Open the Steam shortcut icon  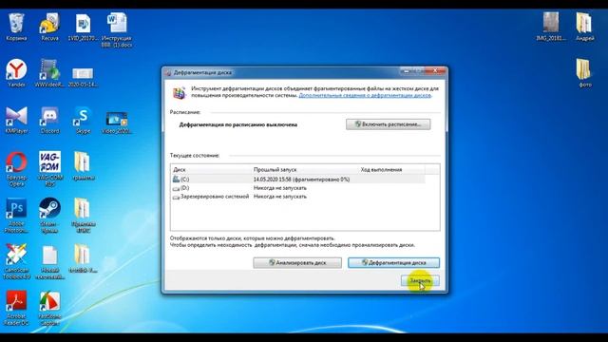tap(49, 216)
